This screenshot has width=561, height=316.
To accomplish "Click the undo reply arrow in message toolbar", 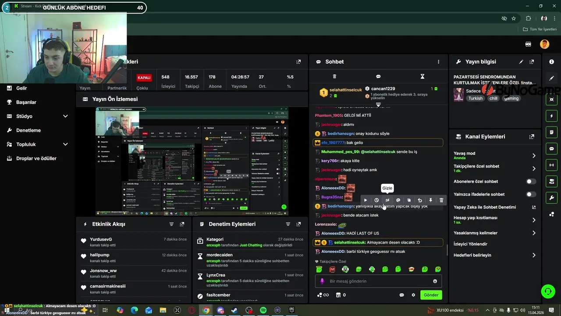I will coord(420,200).
